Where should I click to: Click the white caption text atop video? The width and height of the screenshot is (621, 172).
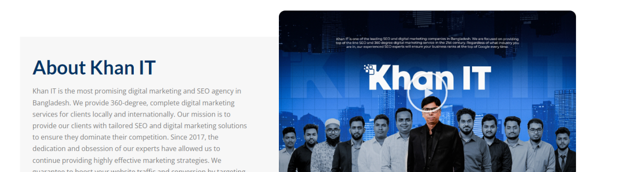click(427, 43)
